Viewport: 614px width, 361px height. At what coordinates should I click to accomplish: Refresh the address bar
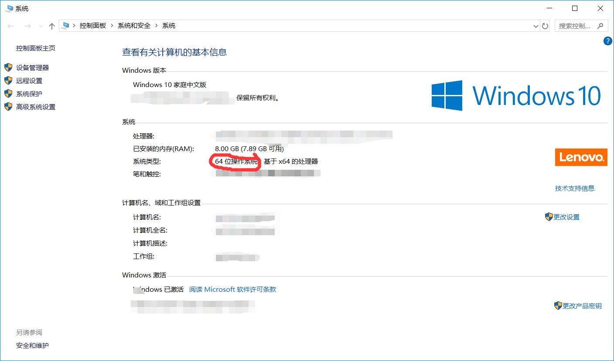pyautogui.click(x=545, y=26)
